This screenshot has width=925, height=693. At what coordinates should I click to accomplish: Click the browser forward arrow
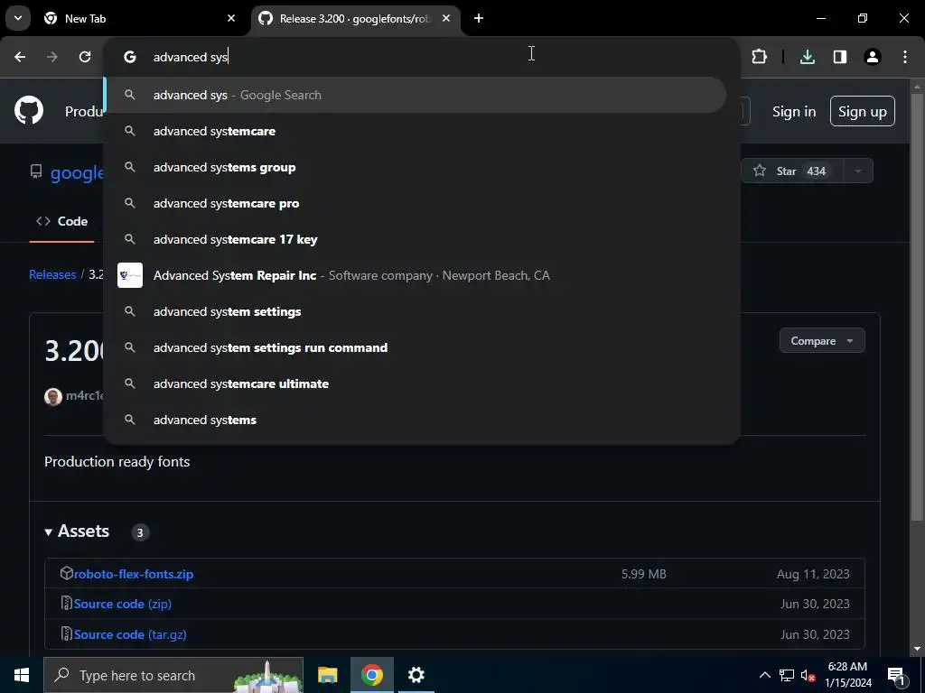(x=52, y=57)
